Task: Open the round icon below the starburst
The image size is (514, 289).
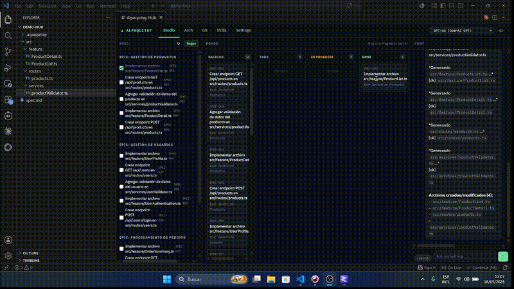Action: click(x=8, y=147)
